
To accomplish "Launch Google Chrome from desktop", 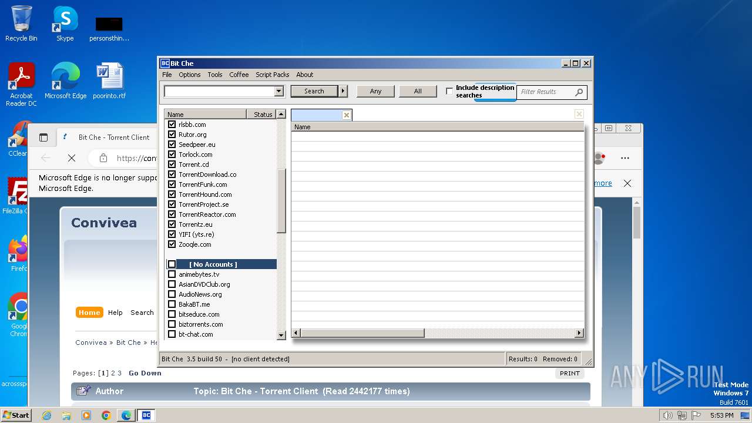I will pyautogui.click(x=18, y=315).
